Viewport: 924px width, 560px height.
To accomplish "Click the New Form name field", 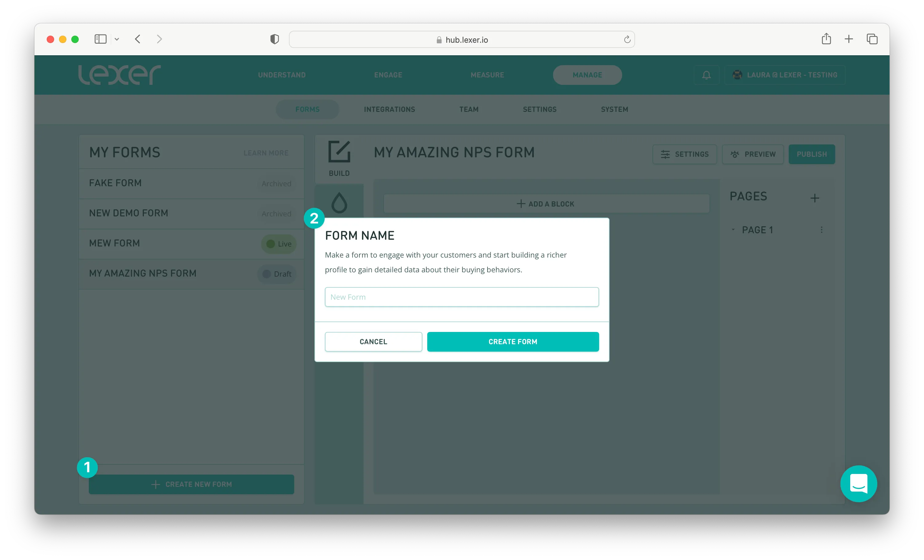I will tap(462, 297).
